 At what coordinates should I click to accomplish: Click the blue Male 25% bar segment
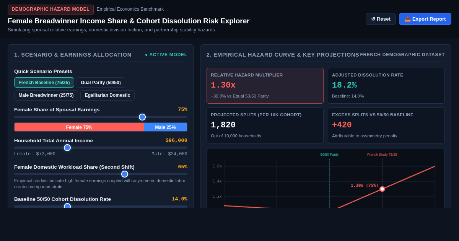165,127
